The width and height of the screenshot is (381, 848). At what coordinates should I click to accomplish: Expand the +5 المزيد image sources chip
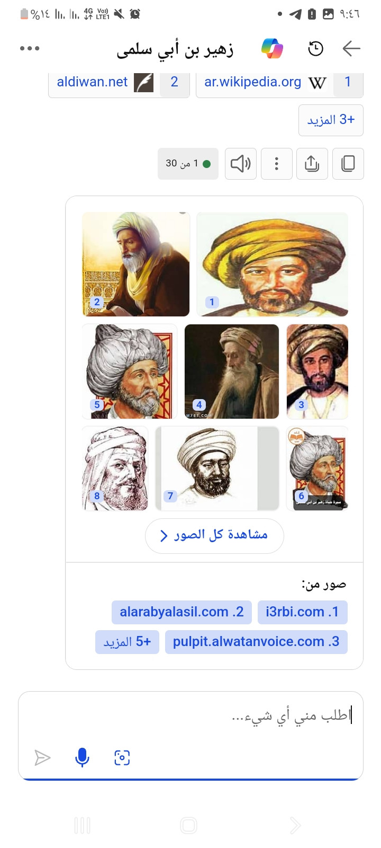click(128, 642)
